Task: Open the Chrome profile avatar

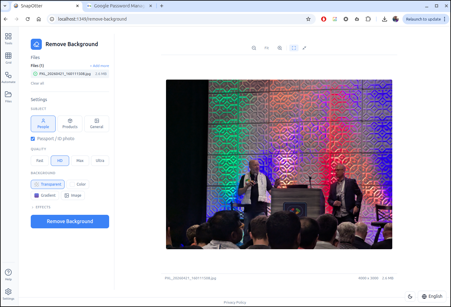Action: pyautogui.click(x=396, y=19)
